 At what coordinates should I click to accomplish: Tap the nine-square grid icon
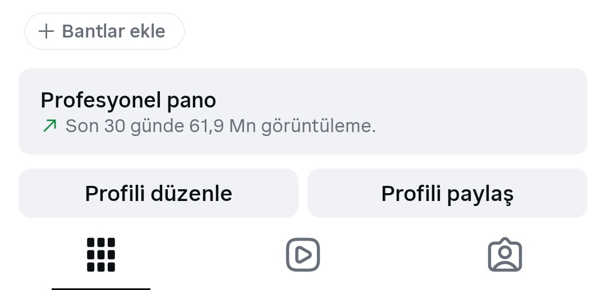[x=101, y=255]
